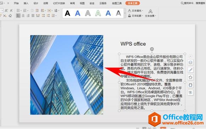
Task: Switch to the 插入 tab
Action: tap(26, 3)
